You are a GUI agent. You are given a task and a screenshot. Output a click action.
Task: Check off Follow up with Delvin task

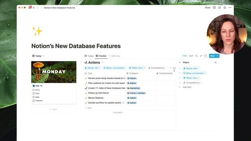coord(86,93)
